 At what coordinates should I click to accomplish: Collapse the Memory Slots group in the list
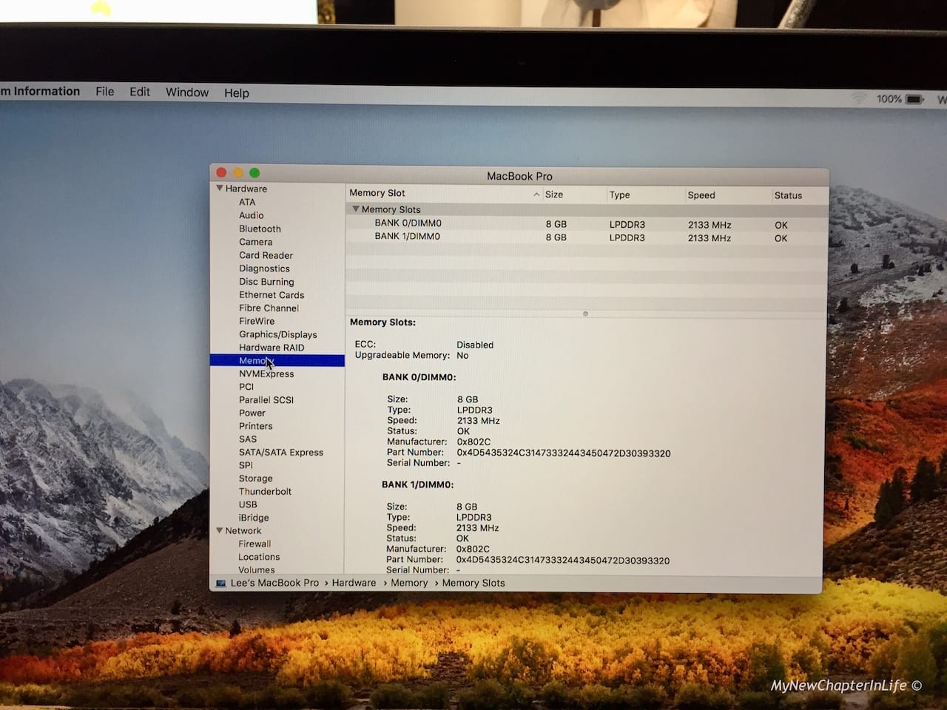(356, 209)
